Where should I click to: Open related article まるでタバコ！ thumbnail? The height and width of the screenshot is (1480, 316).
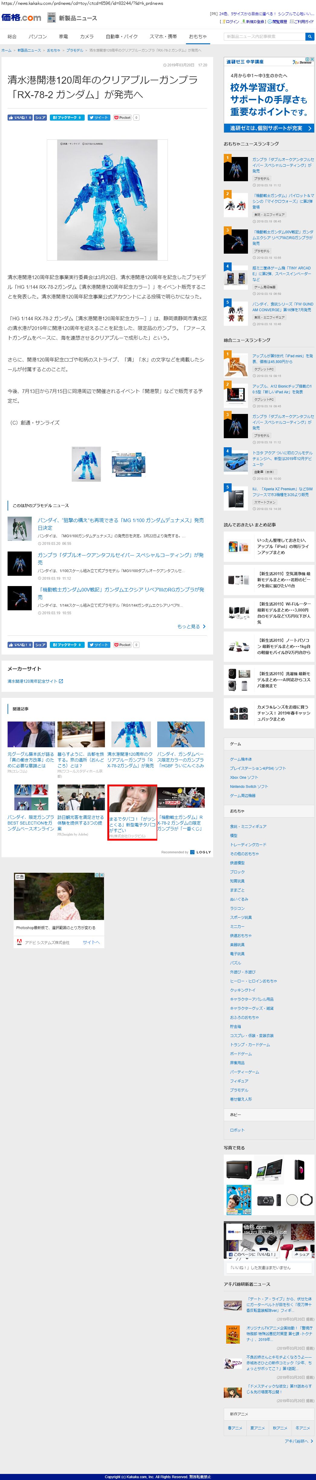pyautogui.click(x=132, y=798)
